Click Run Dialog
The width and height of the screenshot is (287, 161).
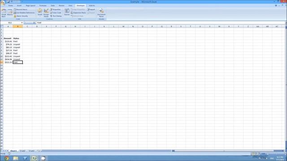(56, 16)
